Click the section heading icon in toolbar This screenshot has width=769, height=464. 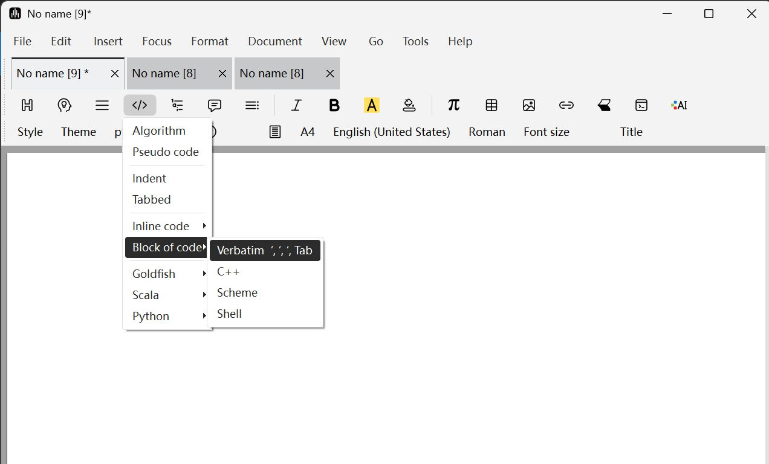click(27, 105)
